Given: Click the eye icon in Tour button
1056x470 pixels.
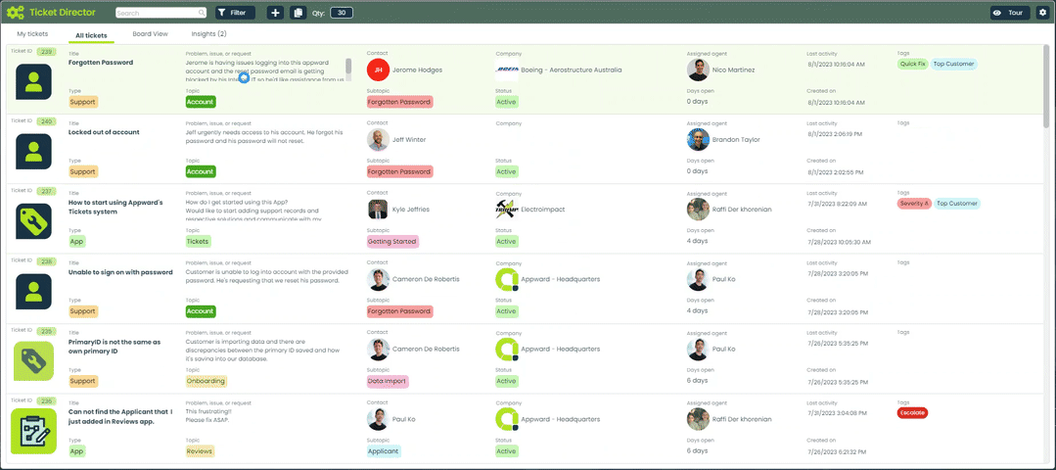Looking at the screenshot, I should 997,13.
